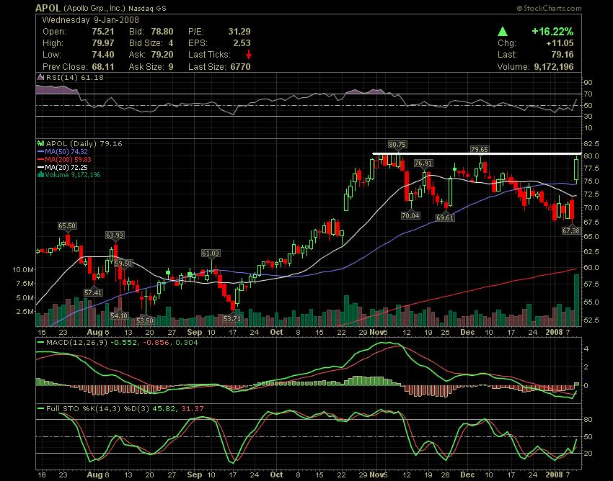Screen dimensions: 613x481
Task: Click the company name (Apollo Grp., Inc.)
Action: 94,8
